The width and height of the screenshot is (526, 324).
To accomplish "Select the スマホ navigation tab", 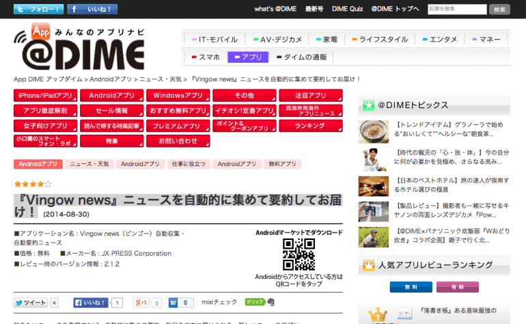I will pos(206,57).
